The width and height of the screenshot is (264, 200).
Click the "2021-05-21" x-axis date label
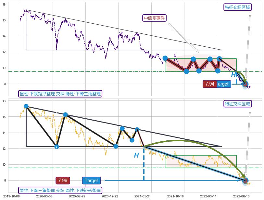[143, 196]
